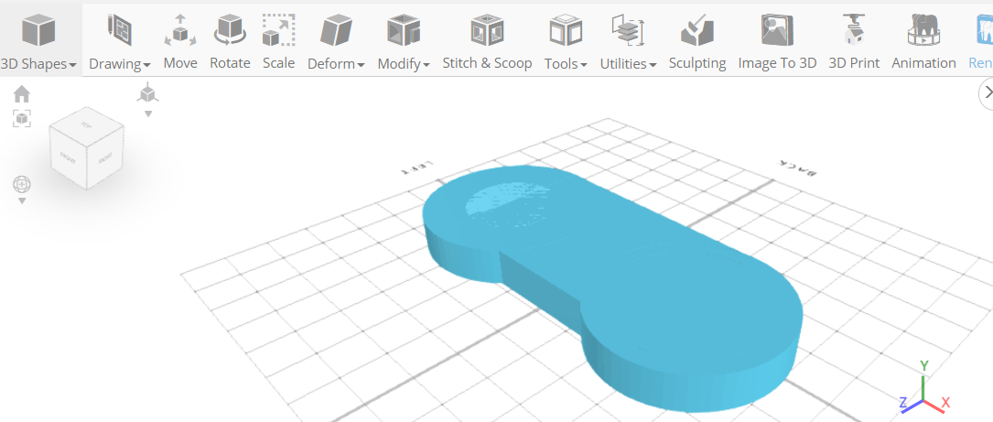Expand the Tools dropdown label
The height and width of the screenshot is (422, 993).
[566, 64]
